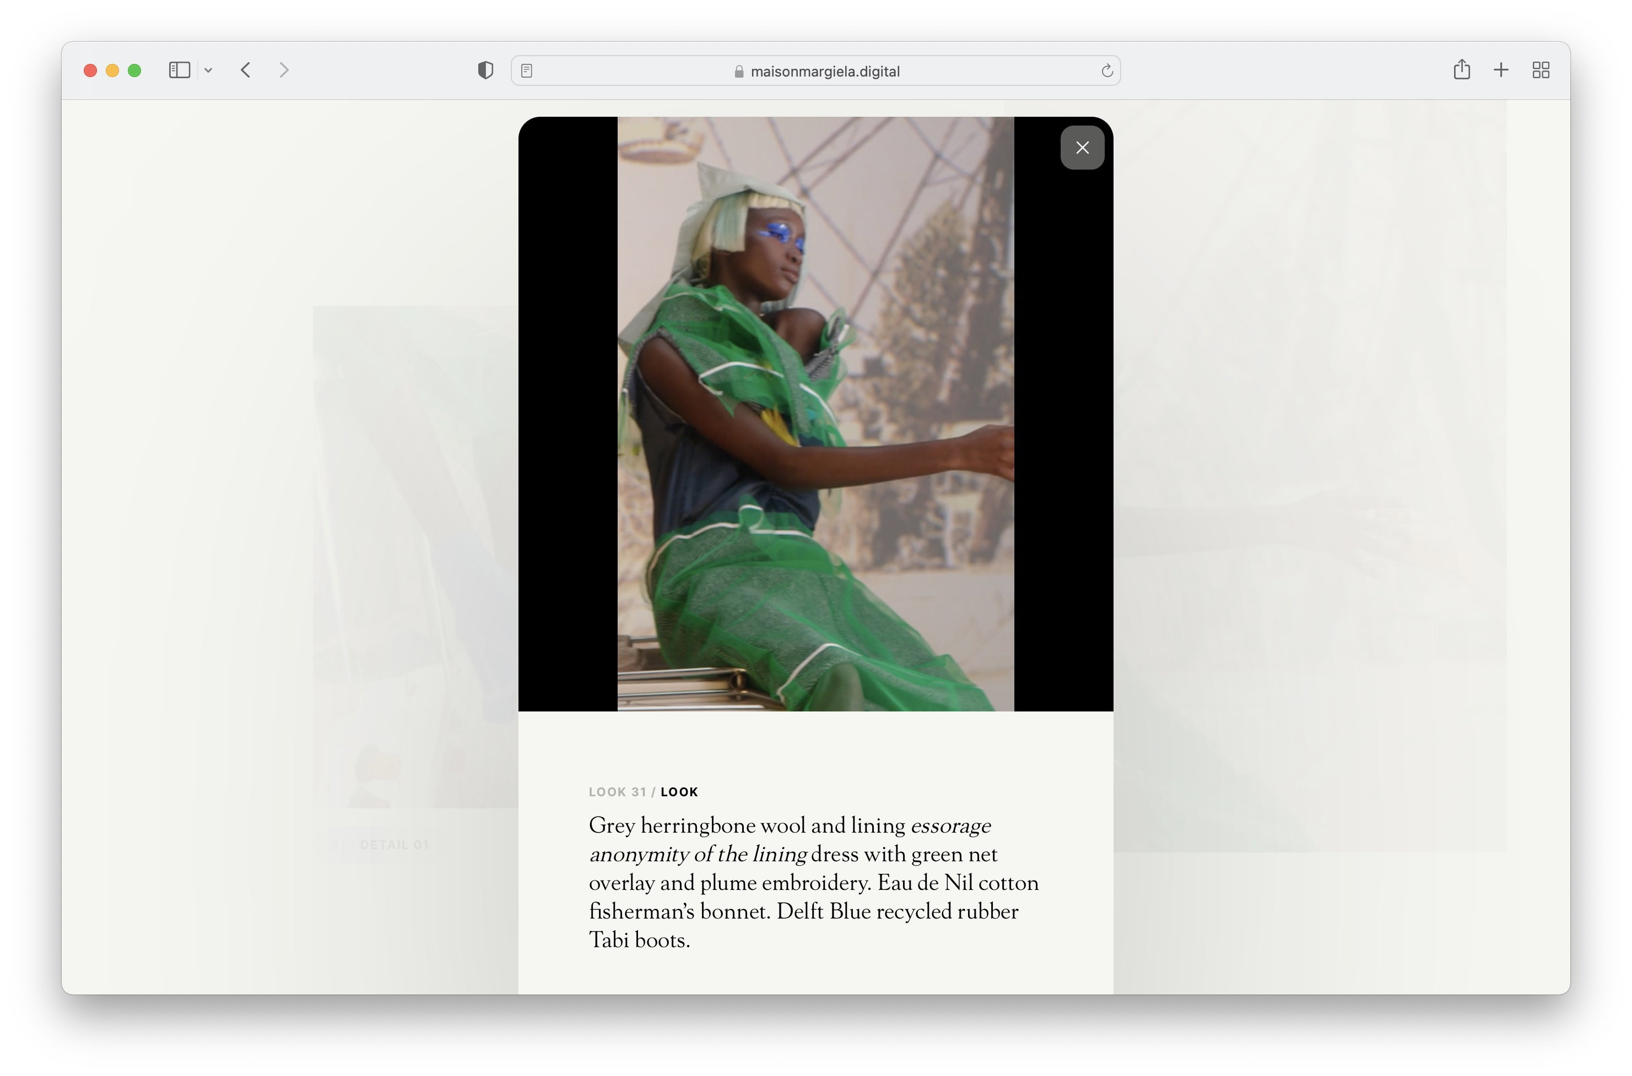Open the tab group dropdown arrow
Image resolution: width=1632 pixels, height=1076 pixels.
(x=208, y=70)
